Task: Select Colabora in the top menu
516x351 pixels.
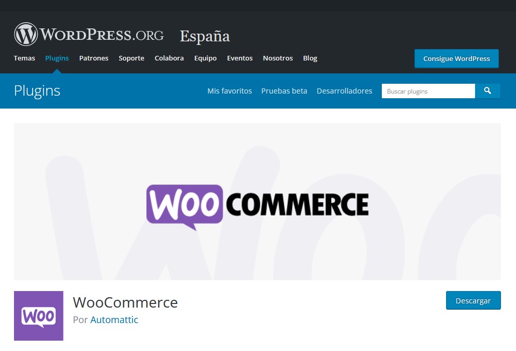Action: coord(169,58)
